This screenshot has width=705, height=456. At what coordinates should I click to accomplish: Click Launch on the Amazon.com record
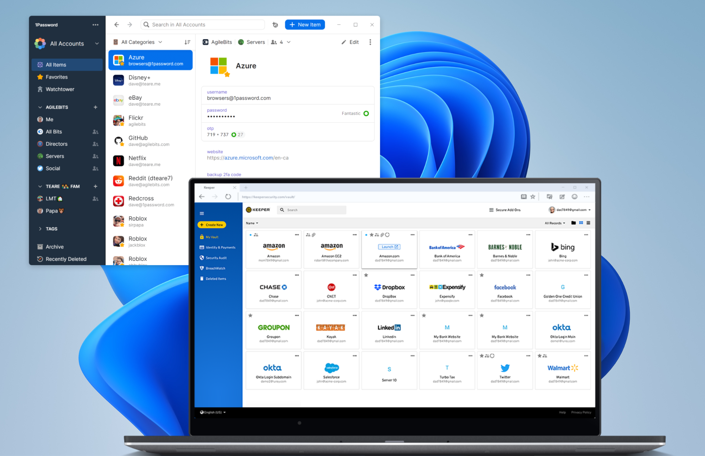point(389,247)
